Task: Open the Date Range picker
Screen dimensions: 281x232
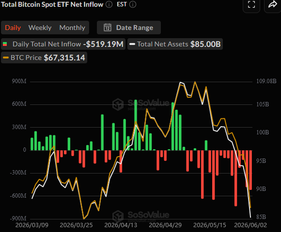Action: point(129,28)
